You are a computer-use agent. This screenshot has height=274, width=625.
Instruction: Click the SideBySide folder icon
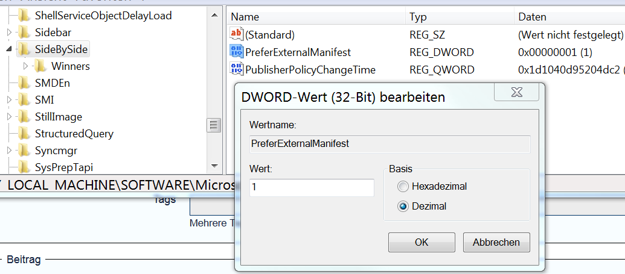(25, 49)
